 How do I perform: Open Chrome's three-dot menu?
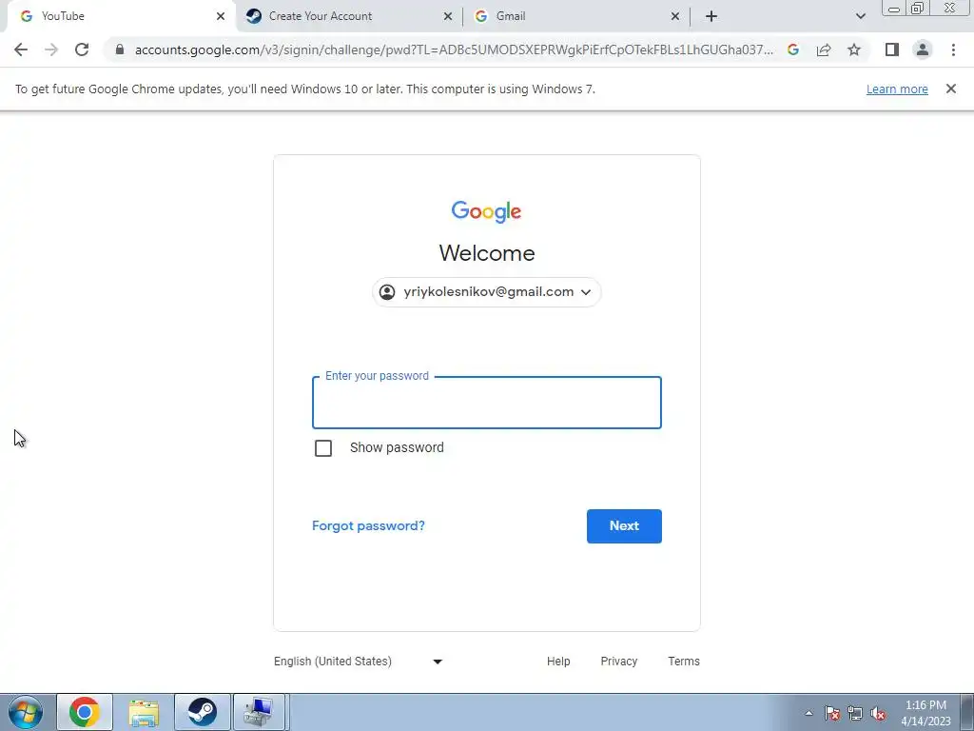953,49
